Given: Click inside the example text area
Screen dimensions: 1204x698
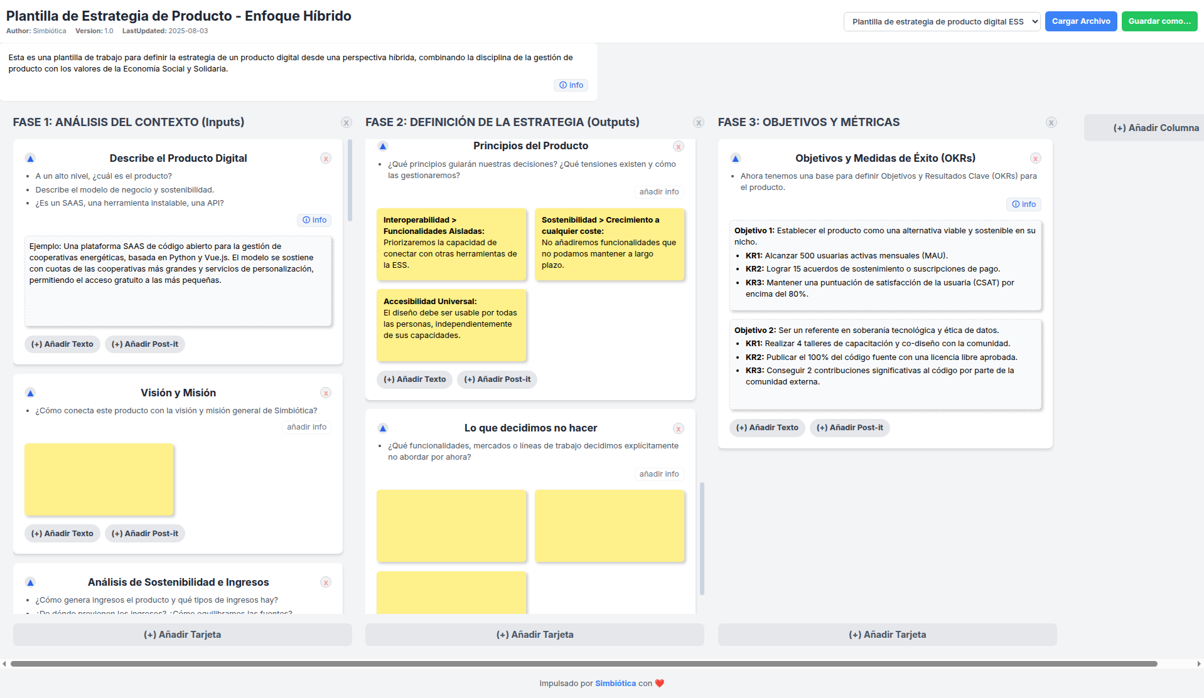Looking at the screenshot, I should tap(178, 280).
